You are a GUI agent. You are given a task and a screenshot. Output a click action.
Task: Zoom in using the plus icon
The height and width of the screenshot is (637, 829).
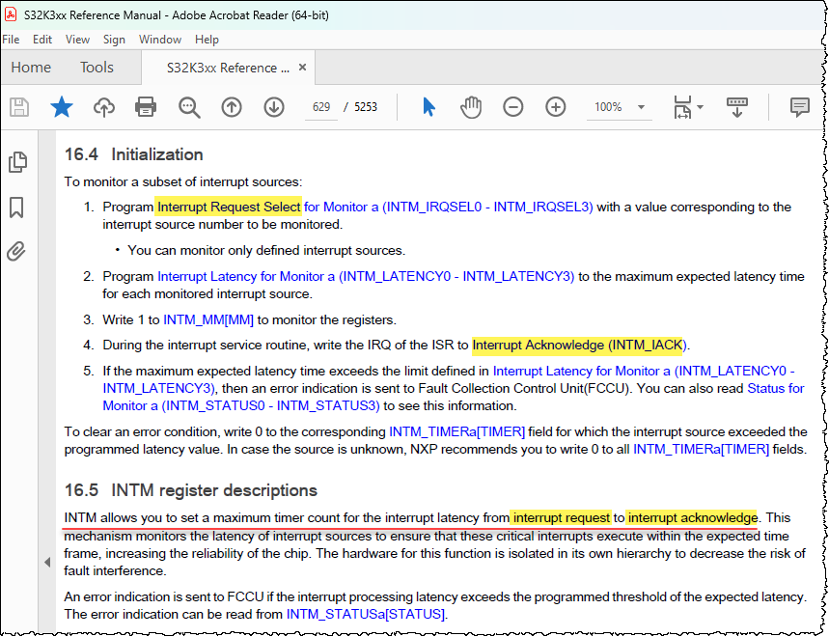click(555, 107)
